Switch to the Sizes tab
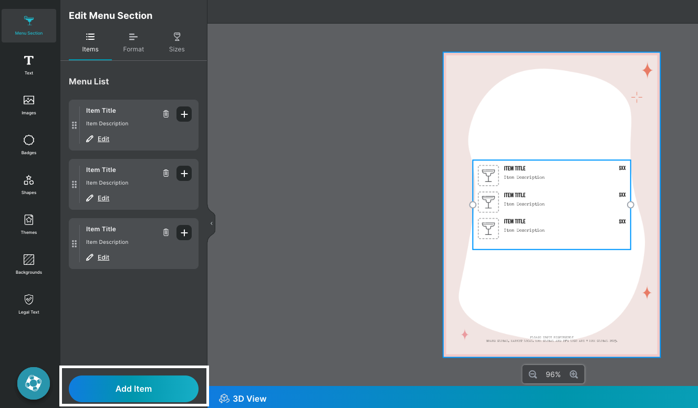The height and width of the screenshot is (408, 698). coord(177,42)
